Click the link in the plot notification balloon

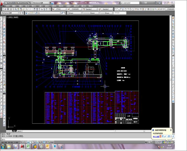coord(156,136)
